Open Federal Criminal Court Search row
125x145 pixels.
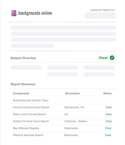pyautogui.click(x=62, y=121)
